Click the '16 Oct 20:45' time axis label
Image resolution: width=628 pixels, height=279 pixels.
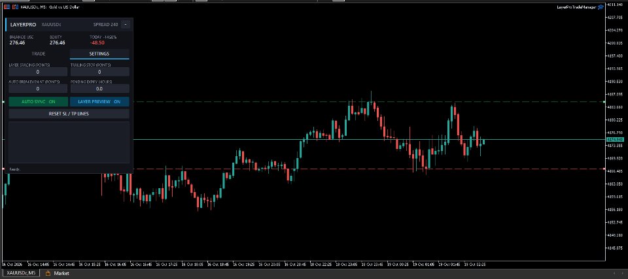(x=295, y=265)
